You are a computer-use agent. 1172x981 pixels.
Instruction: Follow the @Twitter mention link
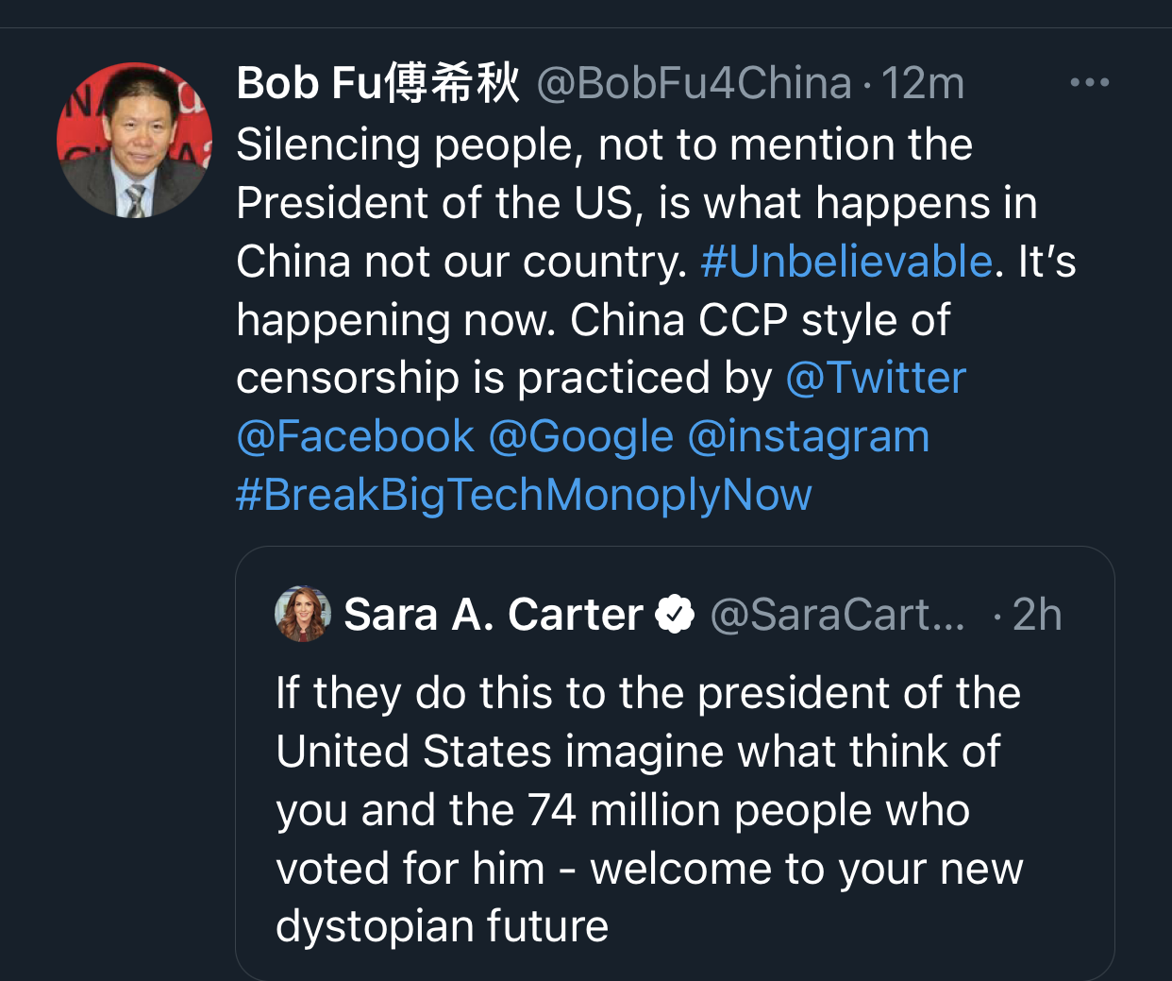[x=876, y=378]
